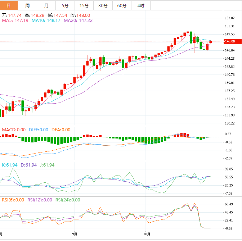Select the 日 daily timeframe tab
The width and height of the screenshot is (242, 241).
pyautogui.click(x=9, y=5)
